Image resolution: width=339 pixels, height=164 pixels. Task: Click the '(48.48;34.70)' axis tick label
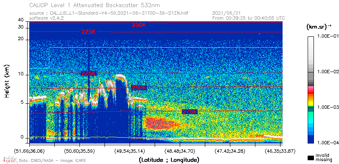[x=179, y=151]
